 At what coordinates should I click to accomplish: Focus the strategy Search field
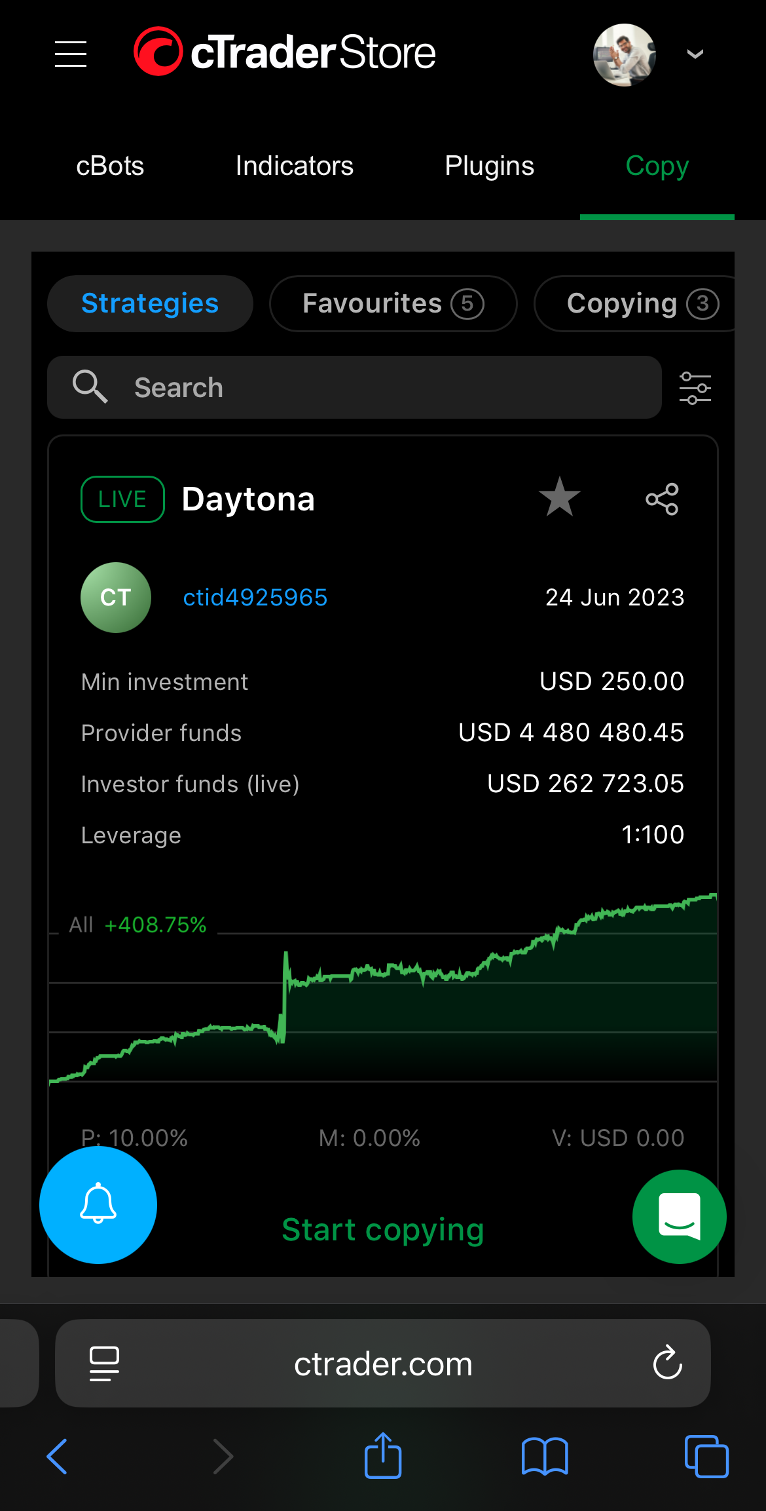click(354, 388)
